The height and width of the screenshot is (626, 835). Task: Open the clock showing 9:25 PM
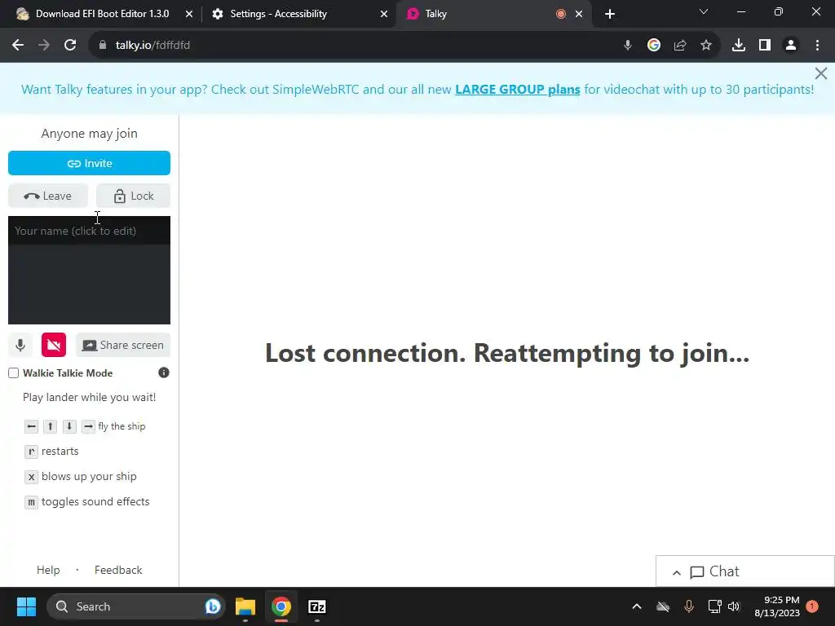777,606
